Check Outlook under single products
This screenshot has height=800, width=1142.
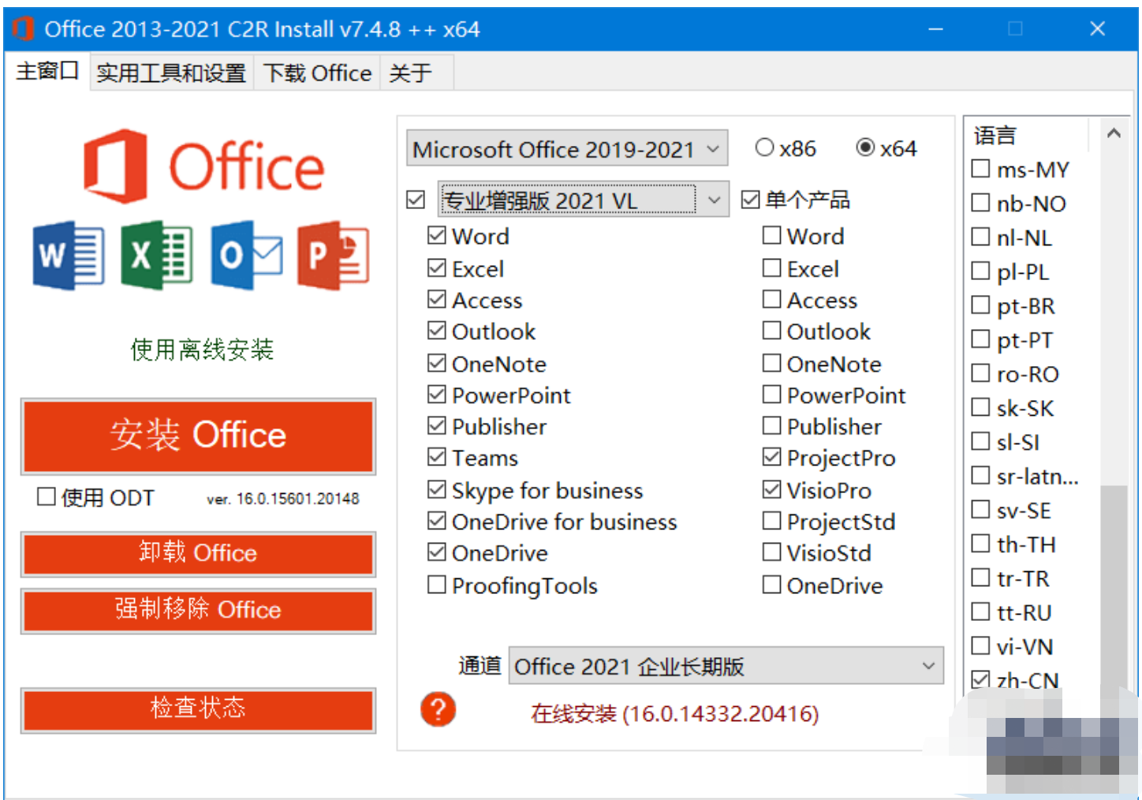[771, 331]
